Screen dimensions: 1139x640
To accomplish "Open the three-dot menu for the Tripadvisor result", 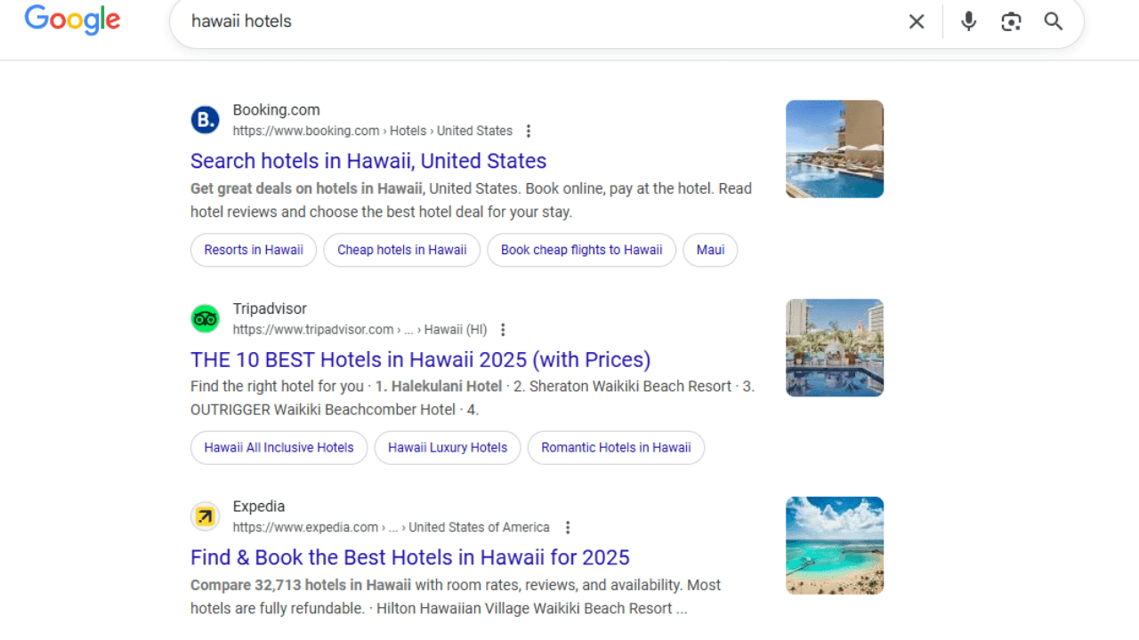I will 503,329.
